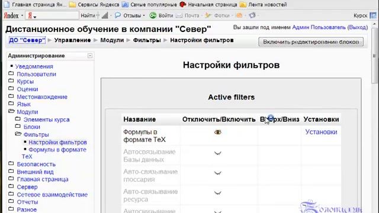379x213 pixels.
Task: Click Модули breadcrumb item
Action: 112,40
